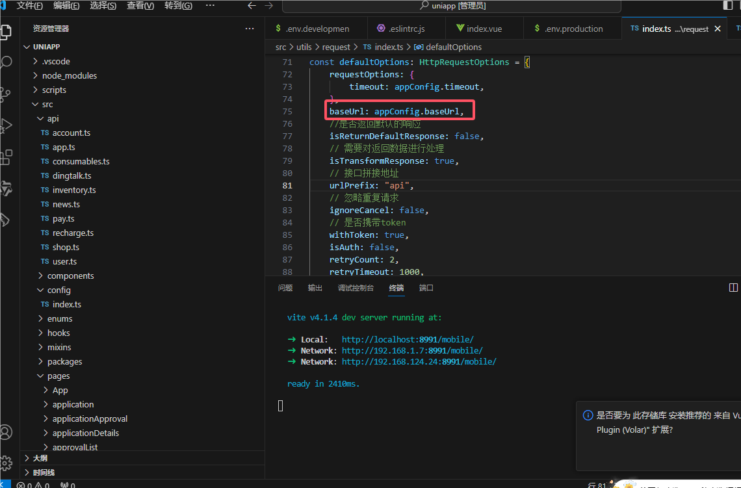
Task: Open index.ts under the config folder
Action: (x=67, y=304)
